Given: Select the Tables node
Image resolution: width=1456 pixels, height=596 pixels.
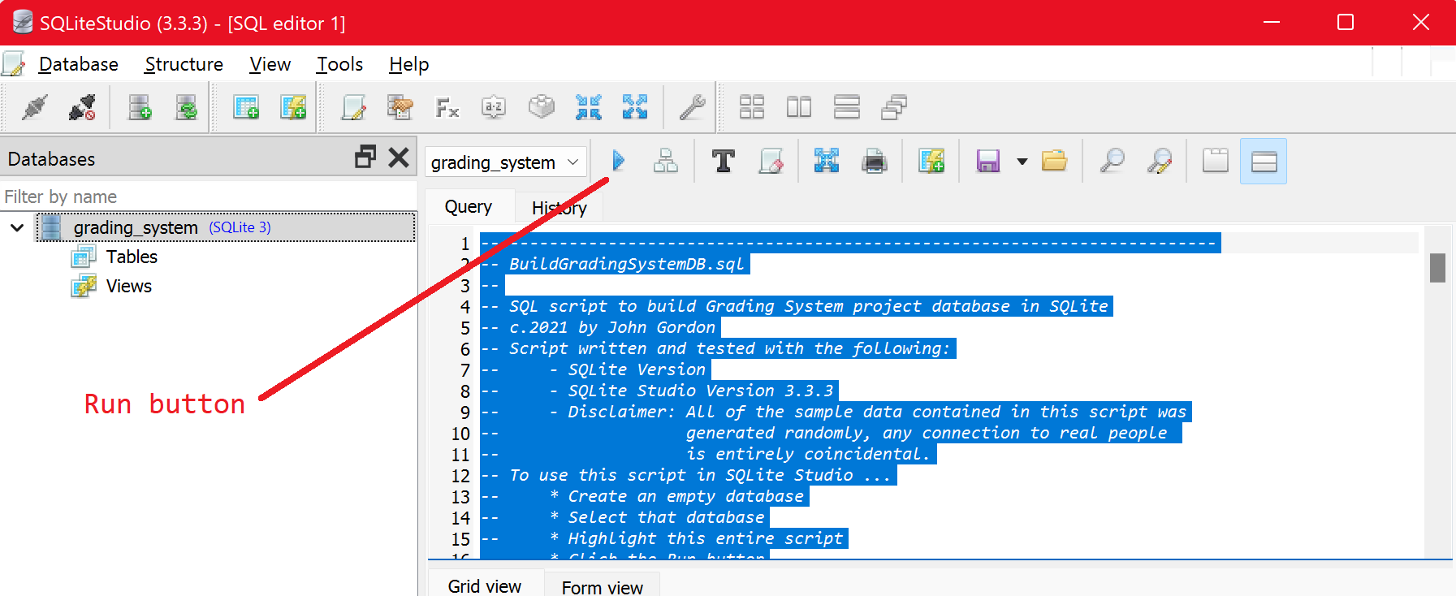Looking at the screenshot, I should pos(132,257).
